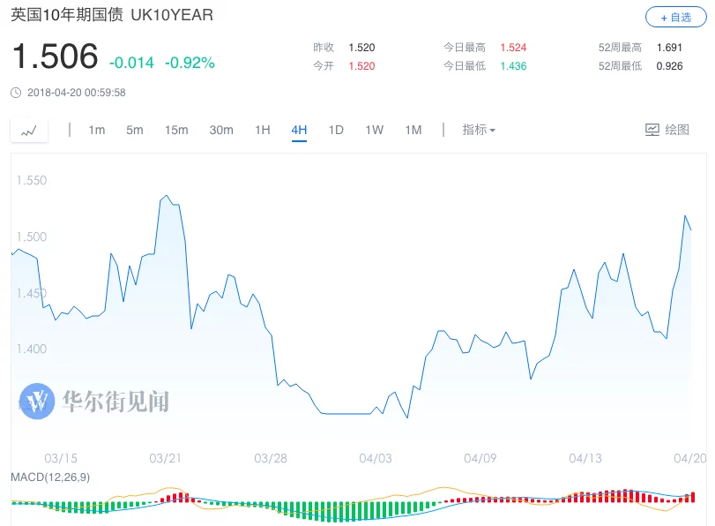Click the percentage change -0.92%
715x526 pixels.
(190, 63)
